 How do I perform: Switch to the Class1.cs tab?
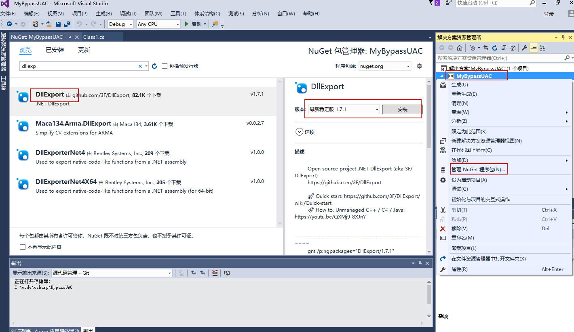tap(94, 37)
